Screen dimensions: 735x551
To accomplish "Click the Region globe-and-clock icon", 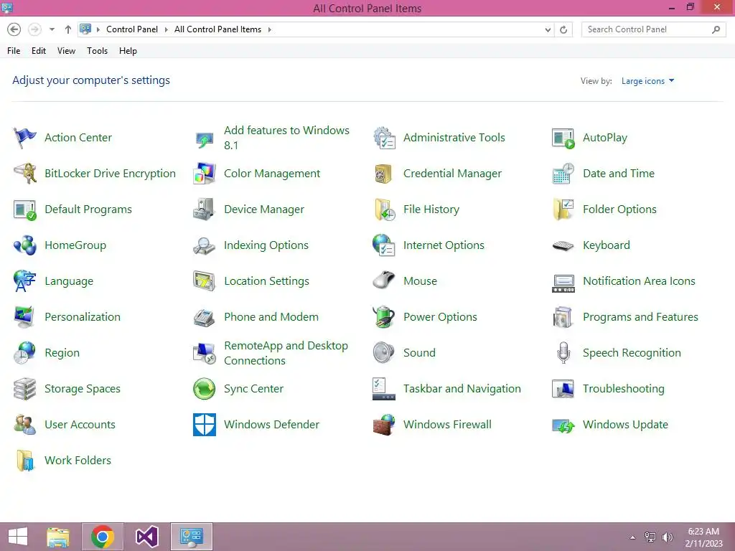I will (25, 353).
